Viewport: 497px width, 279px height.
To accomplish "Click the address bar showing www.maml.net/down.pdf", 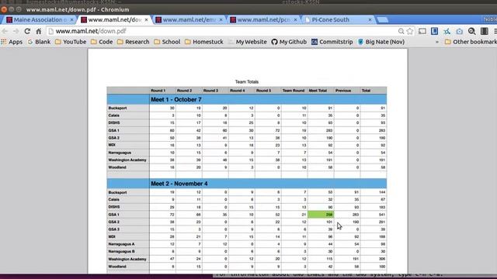I will pos(222,31).
